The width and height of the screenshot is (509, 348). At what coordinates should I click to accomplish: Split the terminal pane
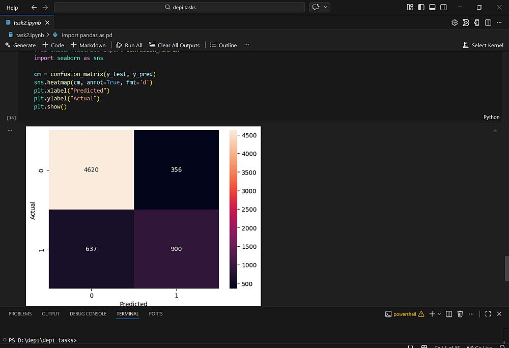pos(449,314)
